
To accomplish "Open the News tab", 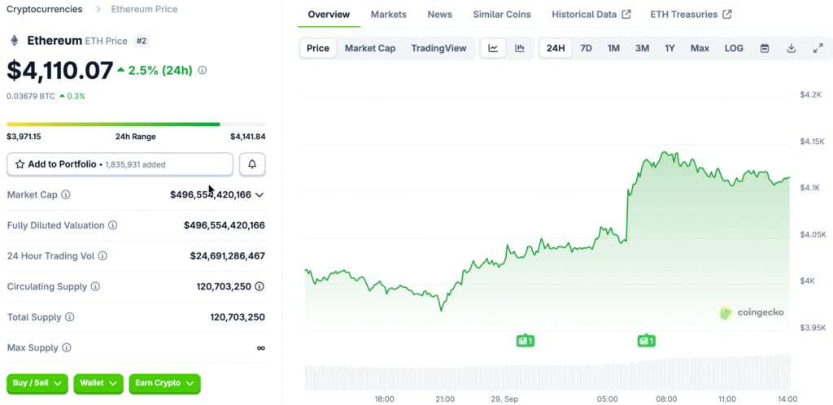I will point(440,15).
